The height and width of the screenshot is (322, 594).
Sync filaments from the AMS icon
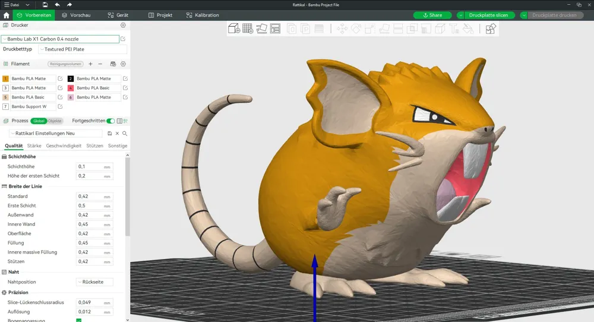(x=113, y=64)
